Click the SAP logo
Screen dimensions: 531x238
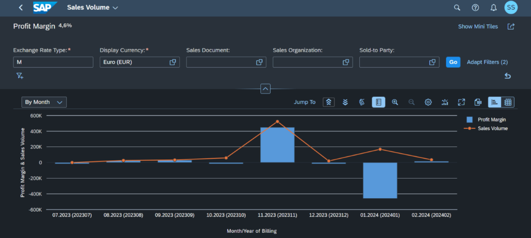[x=45, y=7]
